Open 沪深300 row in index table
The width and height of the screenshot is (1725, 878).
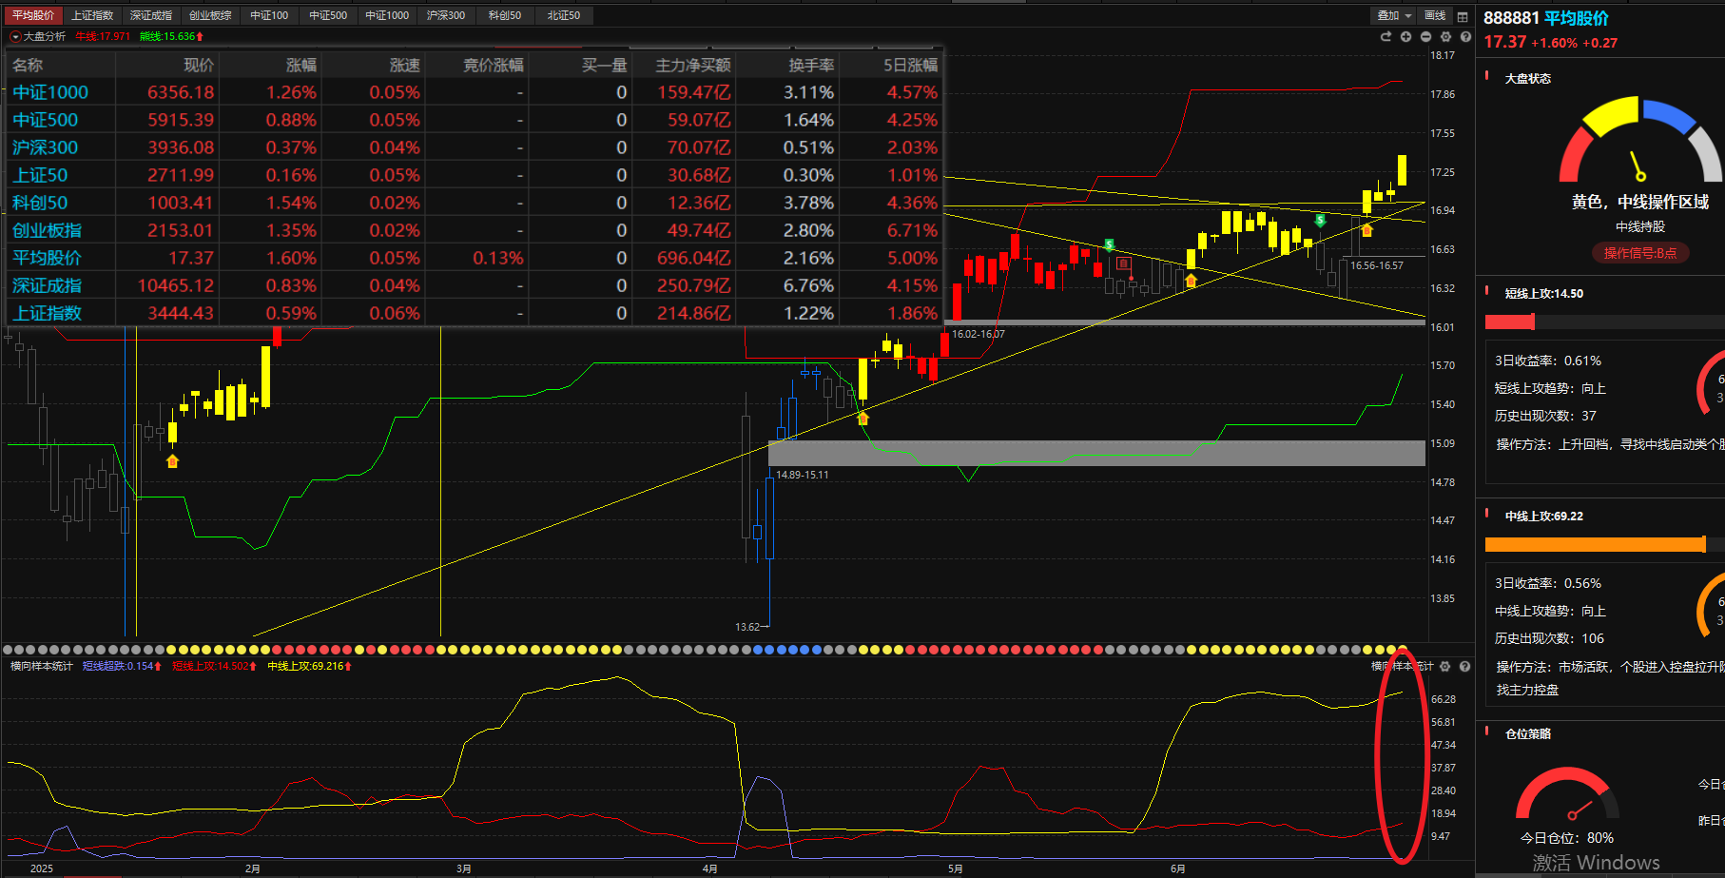[x=475, y=147]
